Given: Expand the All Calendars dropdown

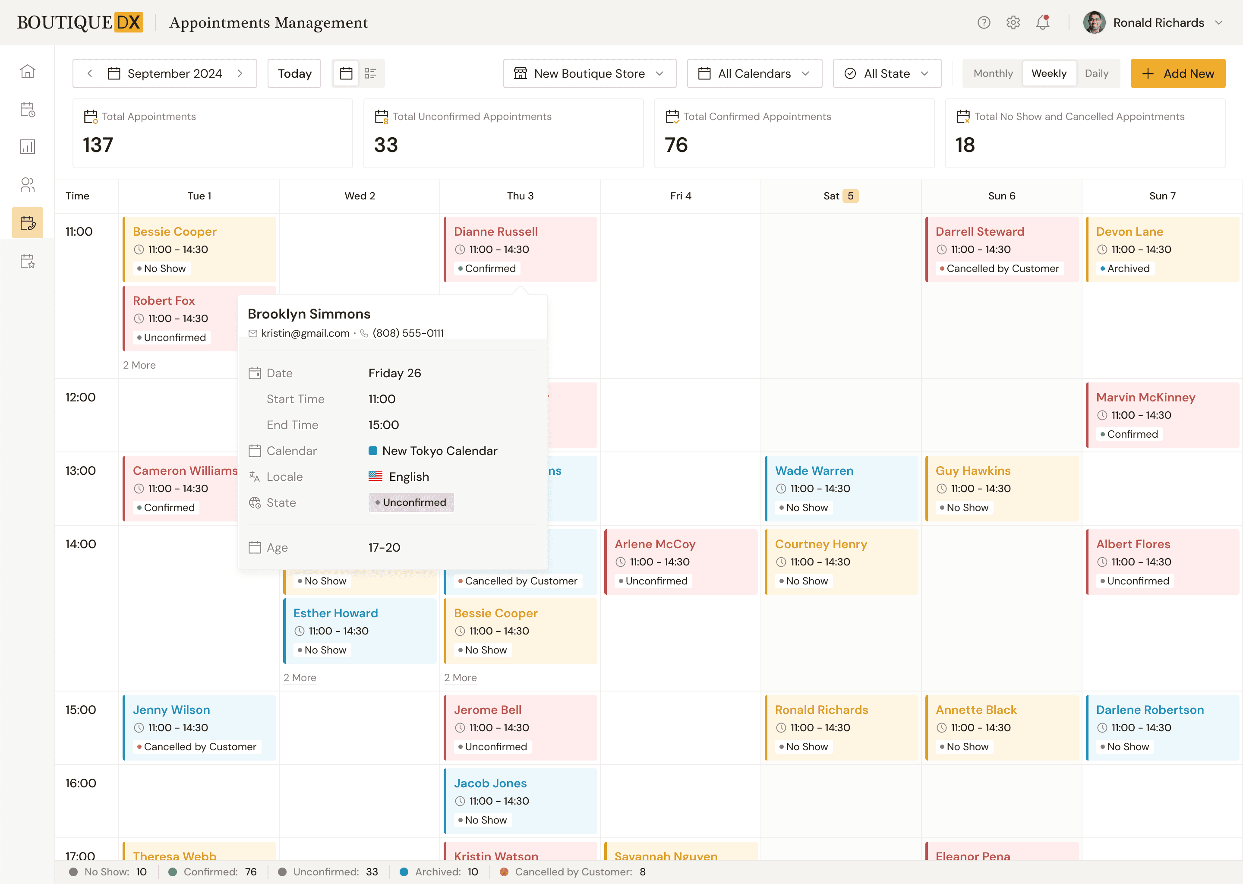Looking at the screenshot, I should (754, 73).
